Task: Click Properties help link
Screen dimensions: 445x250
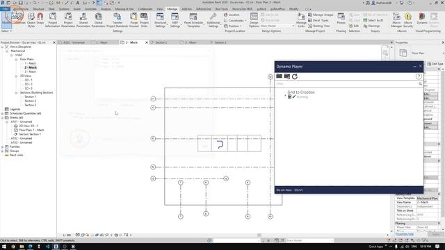Action: click(x=404, y=234)
